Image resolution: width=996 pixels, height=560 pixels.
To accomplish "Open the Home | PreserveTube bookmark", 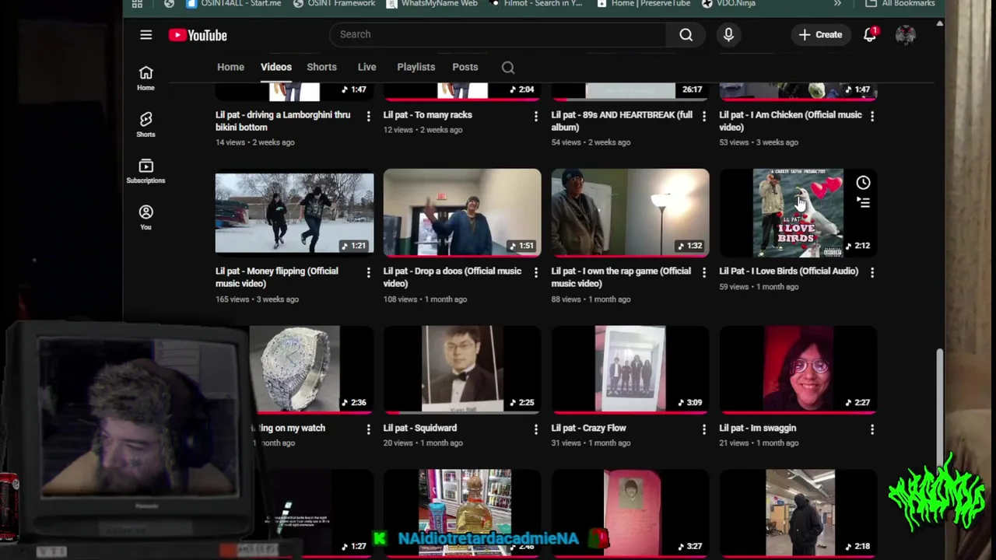I will click(644, 4).
